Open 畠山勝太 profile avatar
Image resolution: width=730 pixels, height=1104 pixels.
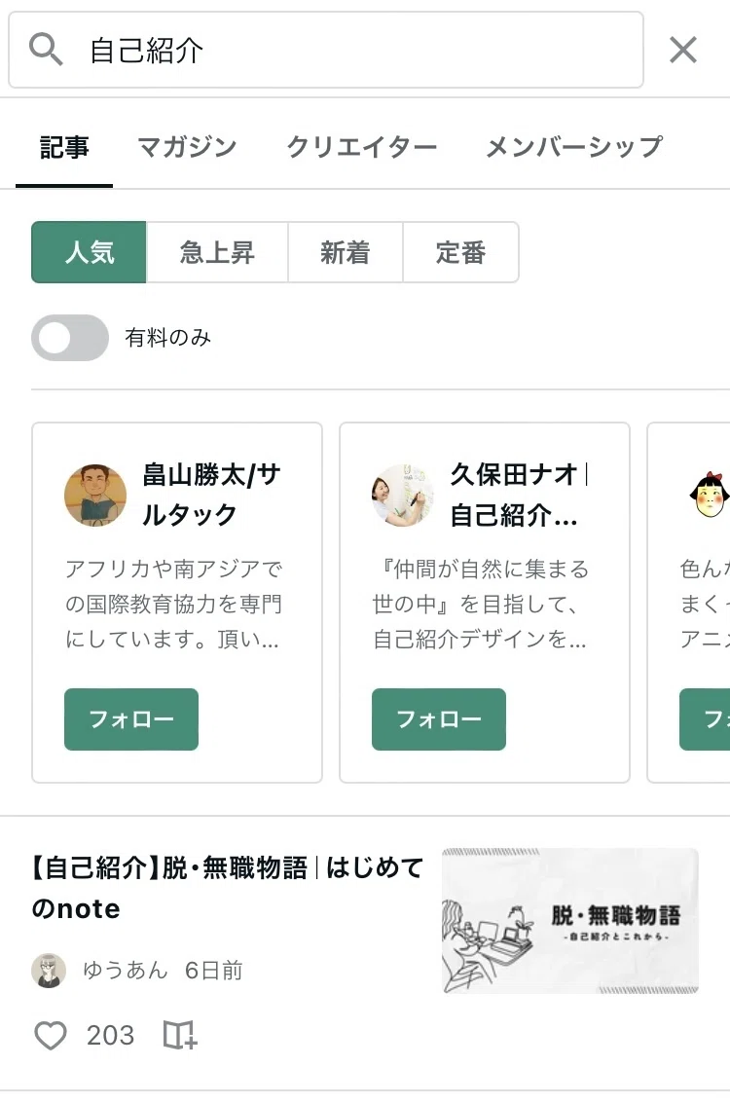coord(95,495)
